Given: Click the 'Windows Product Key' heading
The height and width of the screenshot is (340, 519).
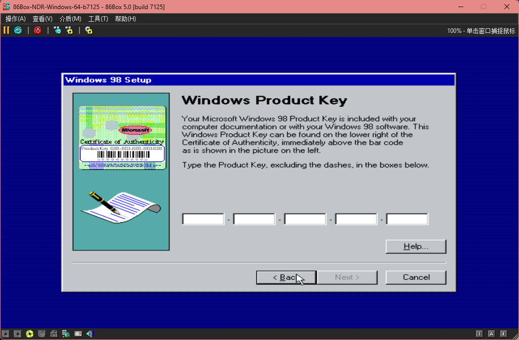Looking at the screenshot, I should tap(264, 100).
